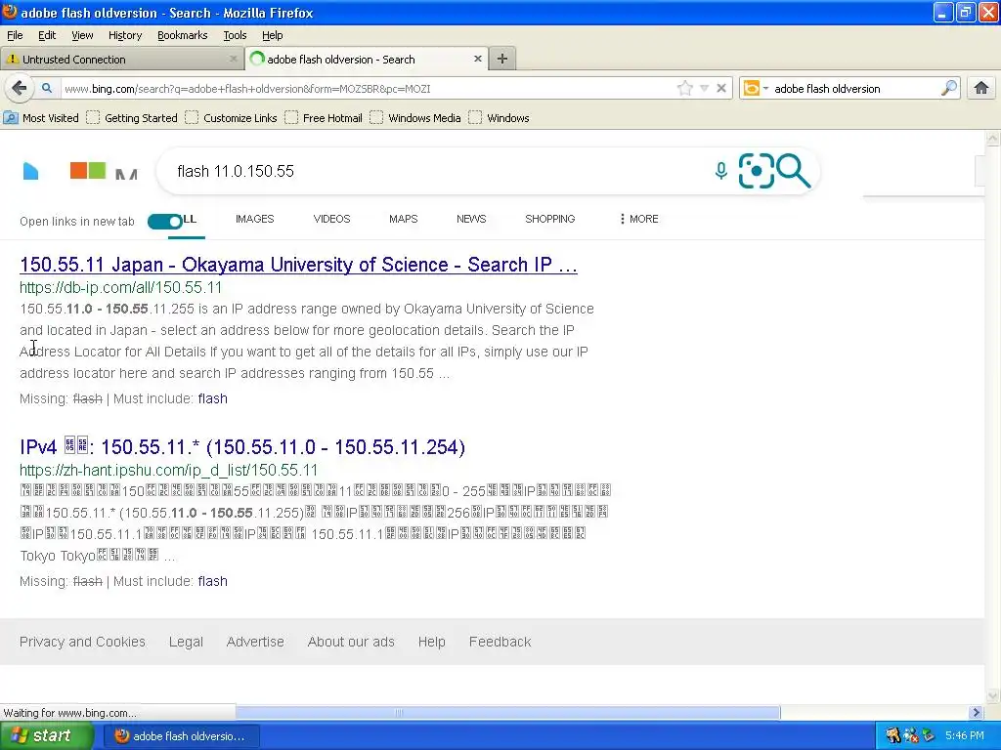Switch to the SHOPPING results tab
1001x750 pixels.
[549, 219]
